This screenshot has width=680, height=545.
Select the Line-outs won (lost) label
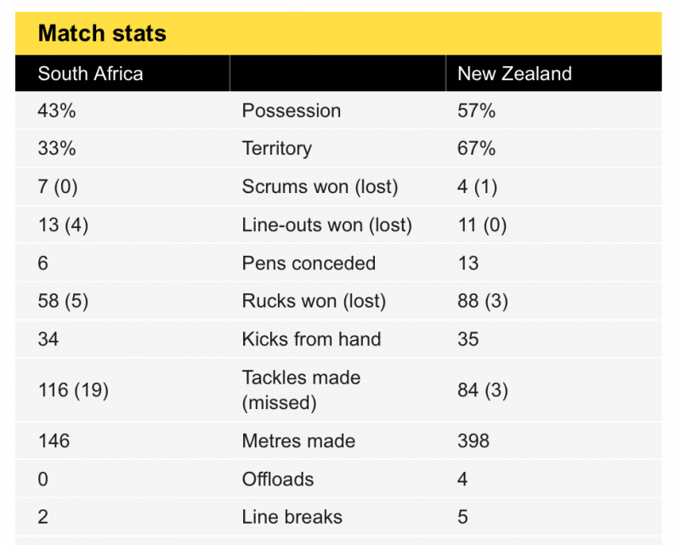pyautogui.click(x=327, y=225)
